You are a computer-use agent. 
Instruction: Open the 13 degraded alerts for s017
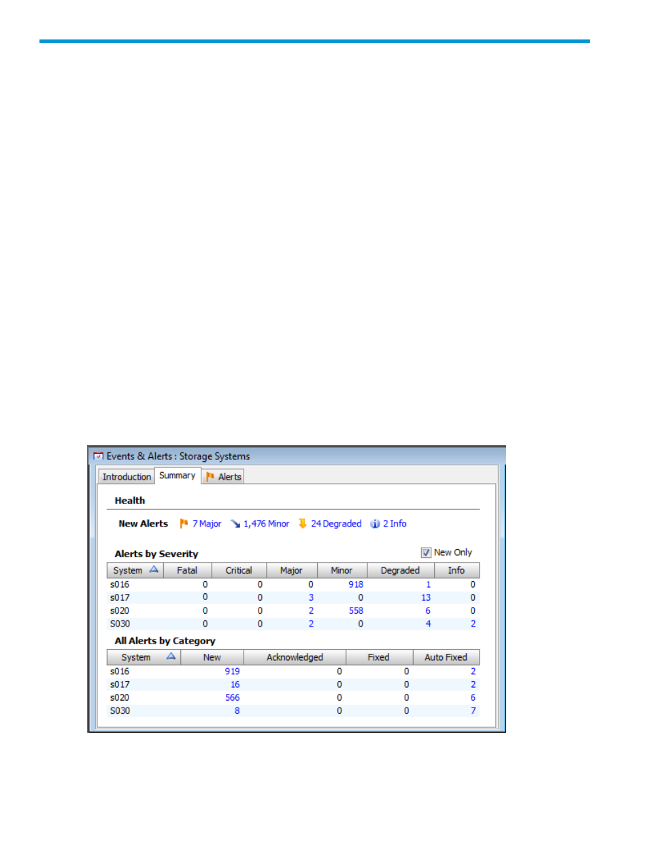[x=426, y=597]
